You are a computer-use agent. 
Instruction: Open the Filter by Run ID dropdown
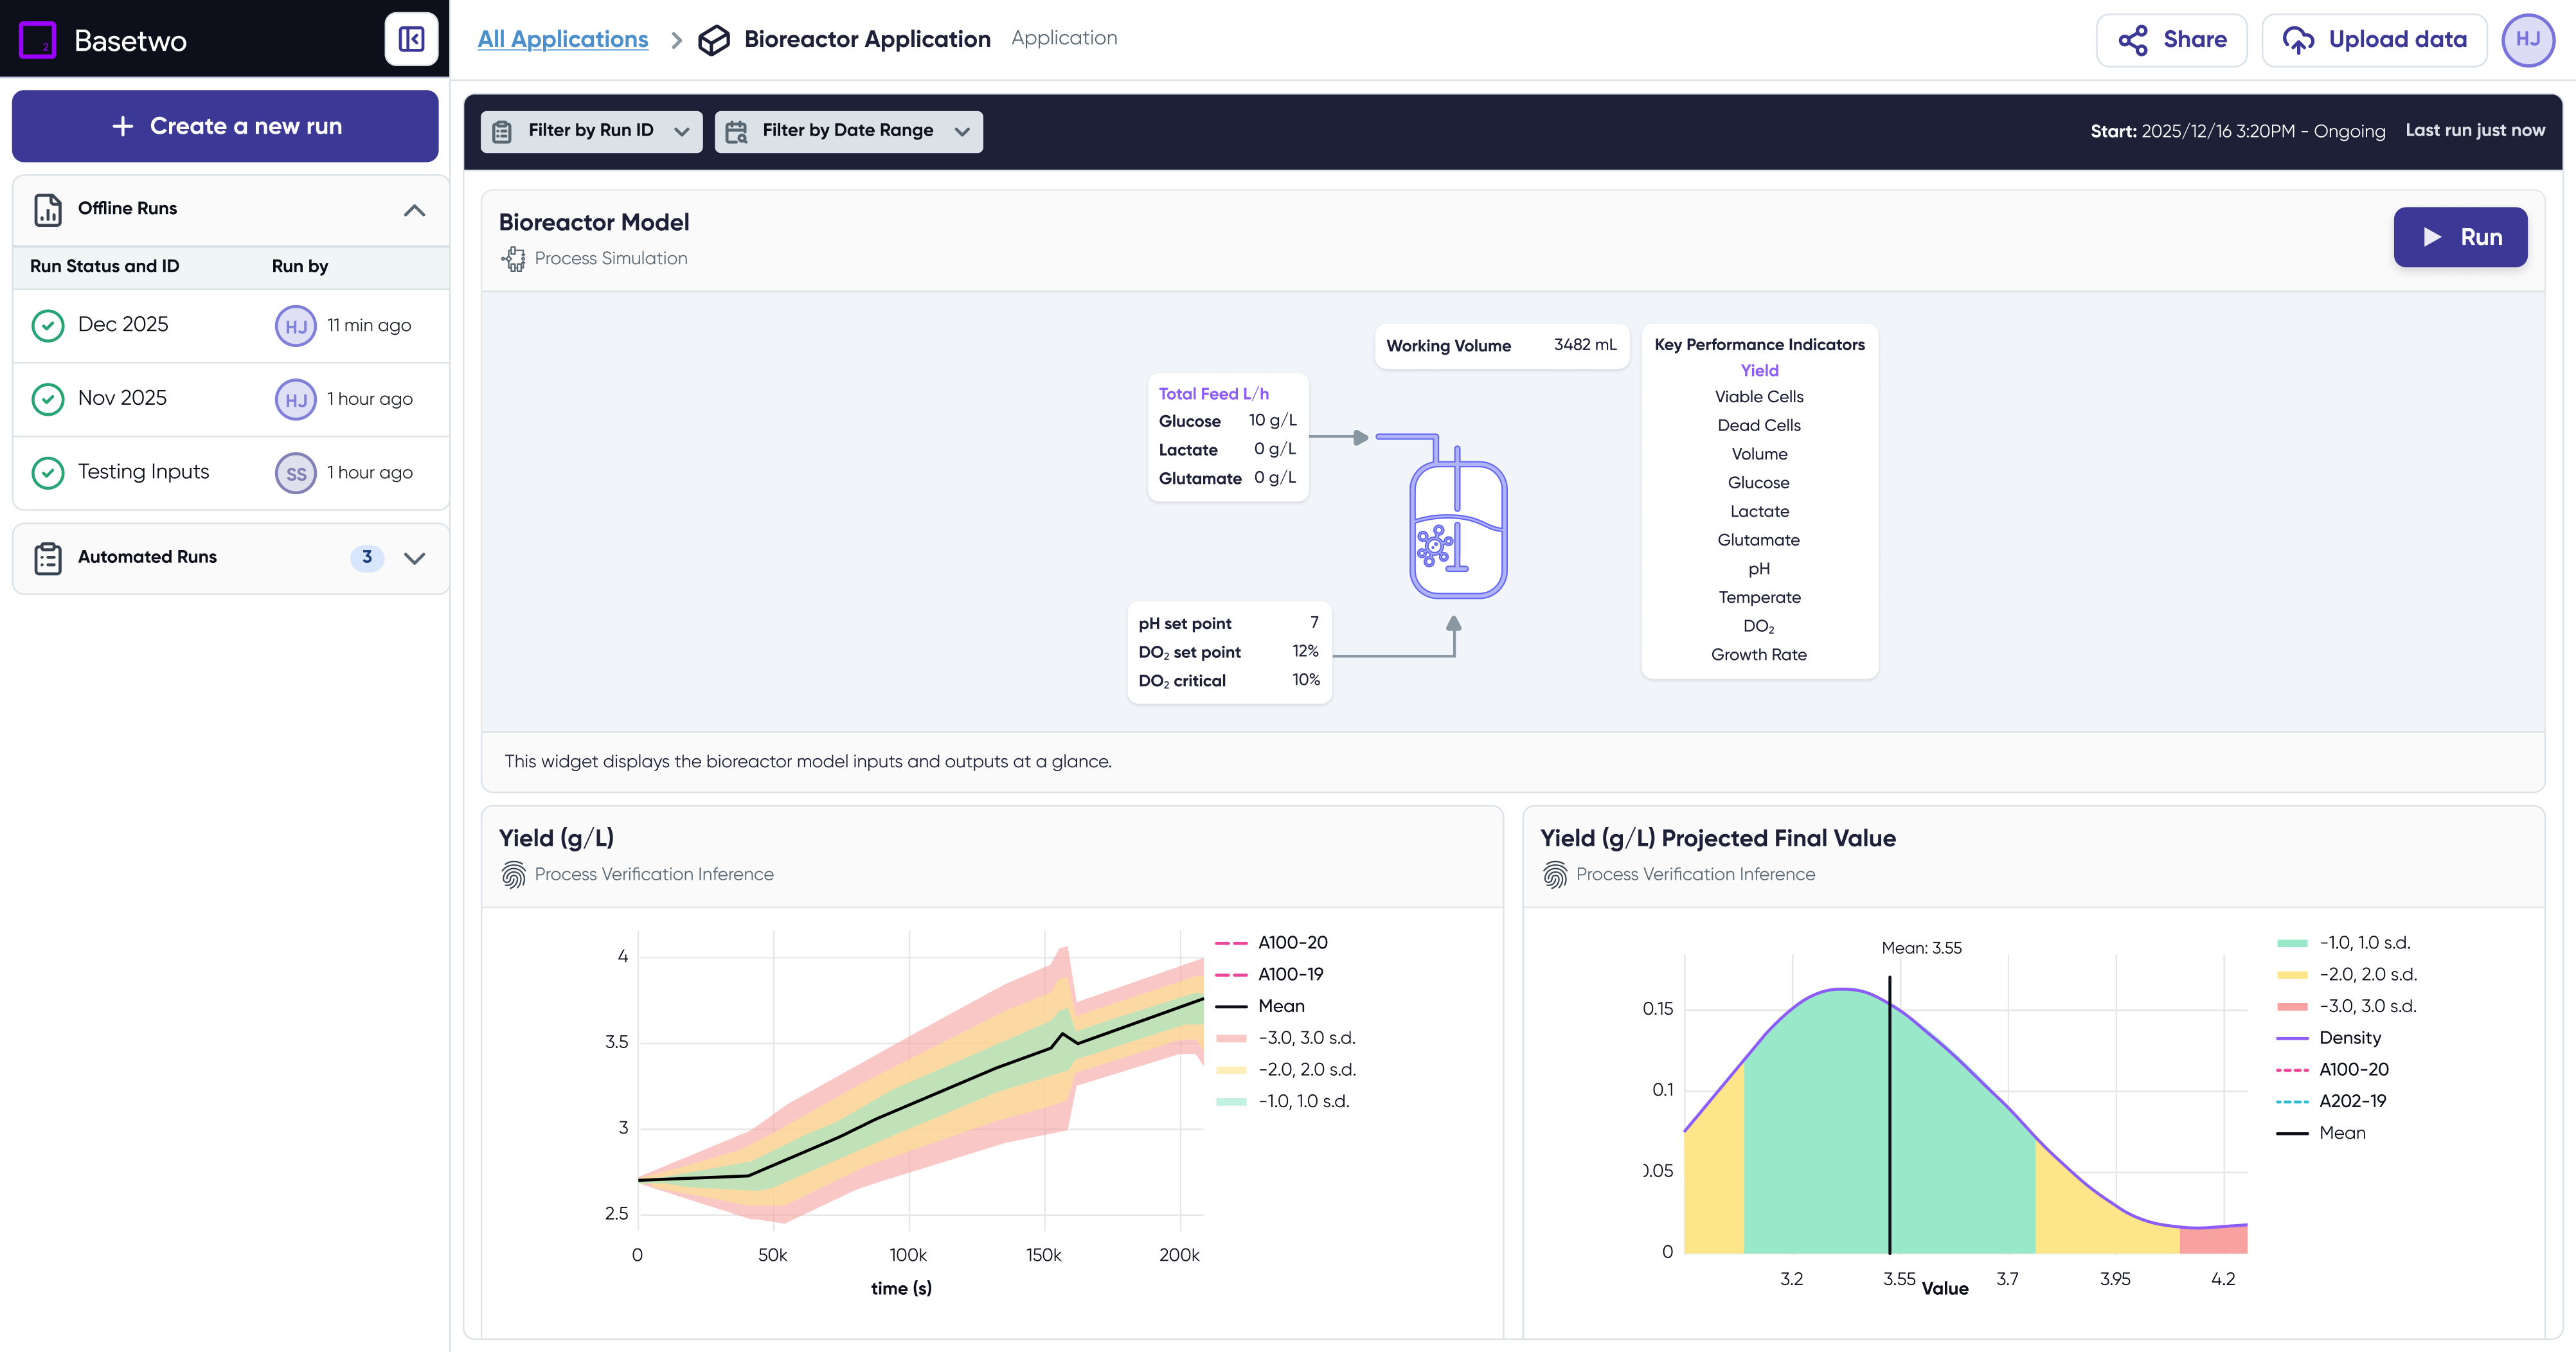(x=591, y=131)
